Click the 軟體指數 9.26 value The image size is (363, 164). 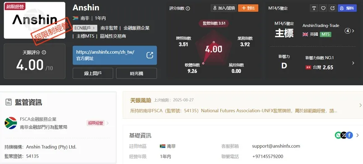pos(192,71)
